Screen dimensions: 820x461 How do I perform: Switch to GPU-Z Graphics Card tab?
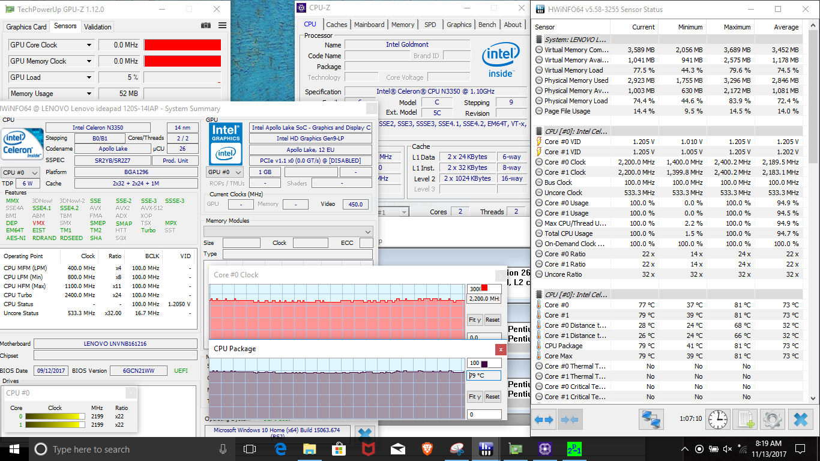point(26,27)
